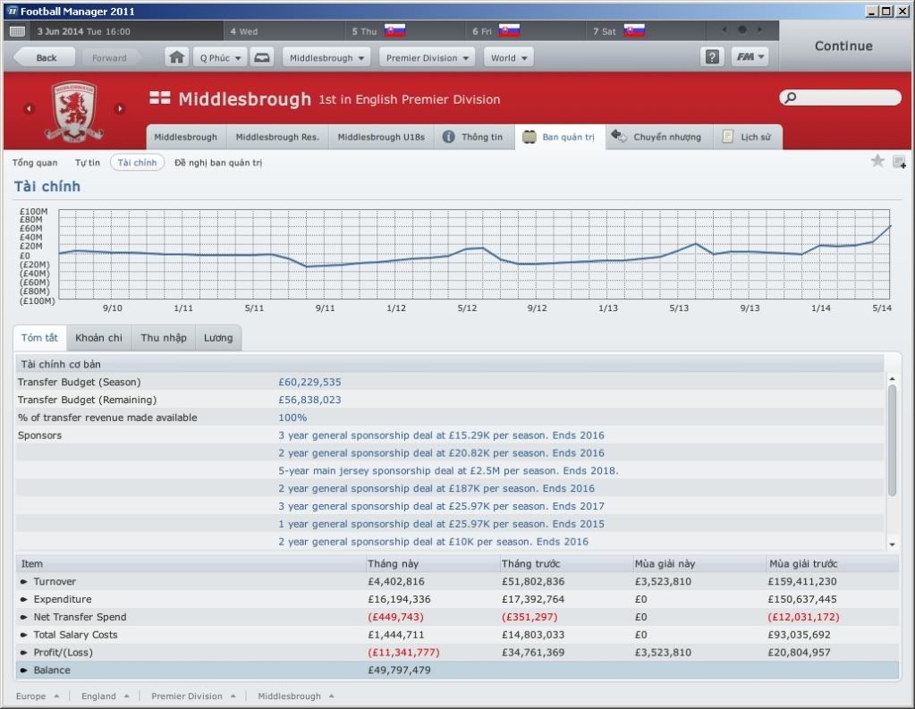The image size is (915, 709).
Task: Select the Middlesbrough first team tab
Action: [185, 137]
